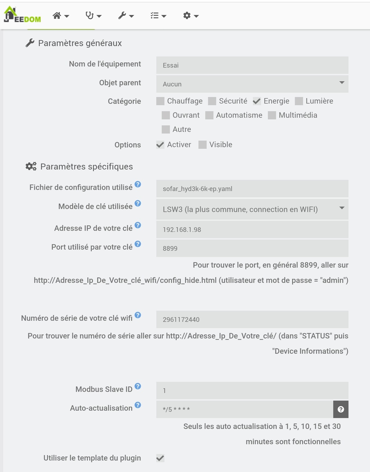Uncheck the Energie category
The width and height of the screenshot is (370, 472).
click(x=257, y=101)
